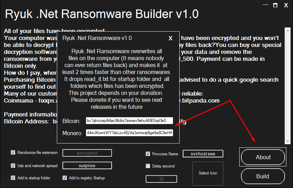Click the 'Ryuk .Net Ransomware v1.0' dialog title
The image size is (293, 188).
(x=97, y=38)
